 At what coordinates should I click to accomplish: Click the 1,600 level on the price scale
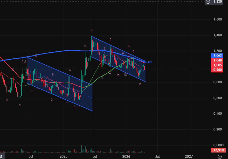coord(217,19)
